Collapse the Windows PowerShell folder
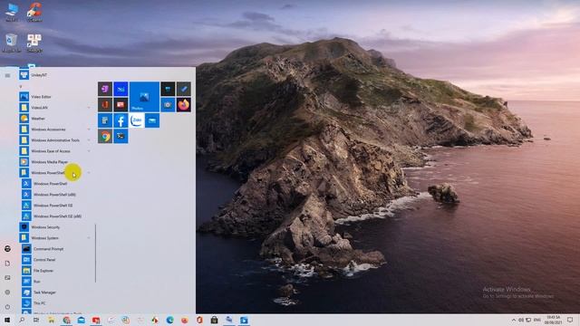The width and height of the screenshot is (580, 326). tap(55, 173)
